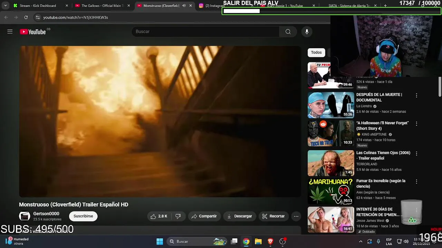Open Gertson0000 channel avatar
Screen dimensions: 442x248
pos(25,216)
